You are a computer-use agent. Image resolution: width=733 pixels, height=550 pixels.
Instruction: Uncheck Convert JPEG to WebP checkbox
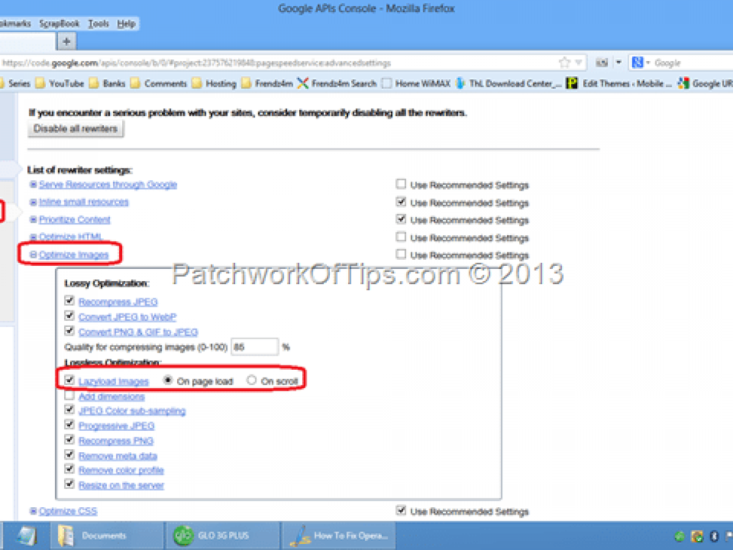69,316
